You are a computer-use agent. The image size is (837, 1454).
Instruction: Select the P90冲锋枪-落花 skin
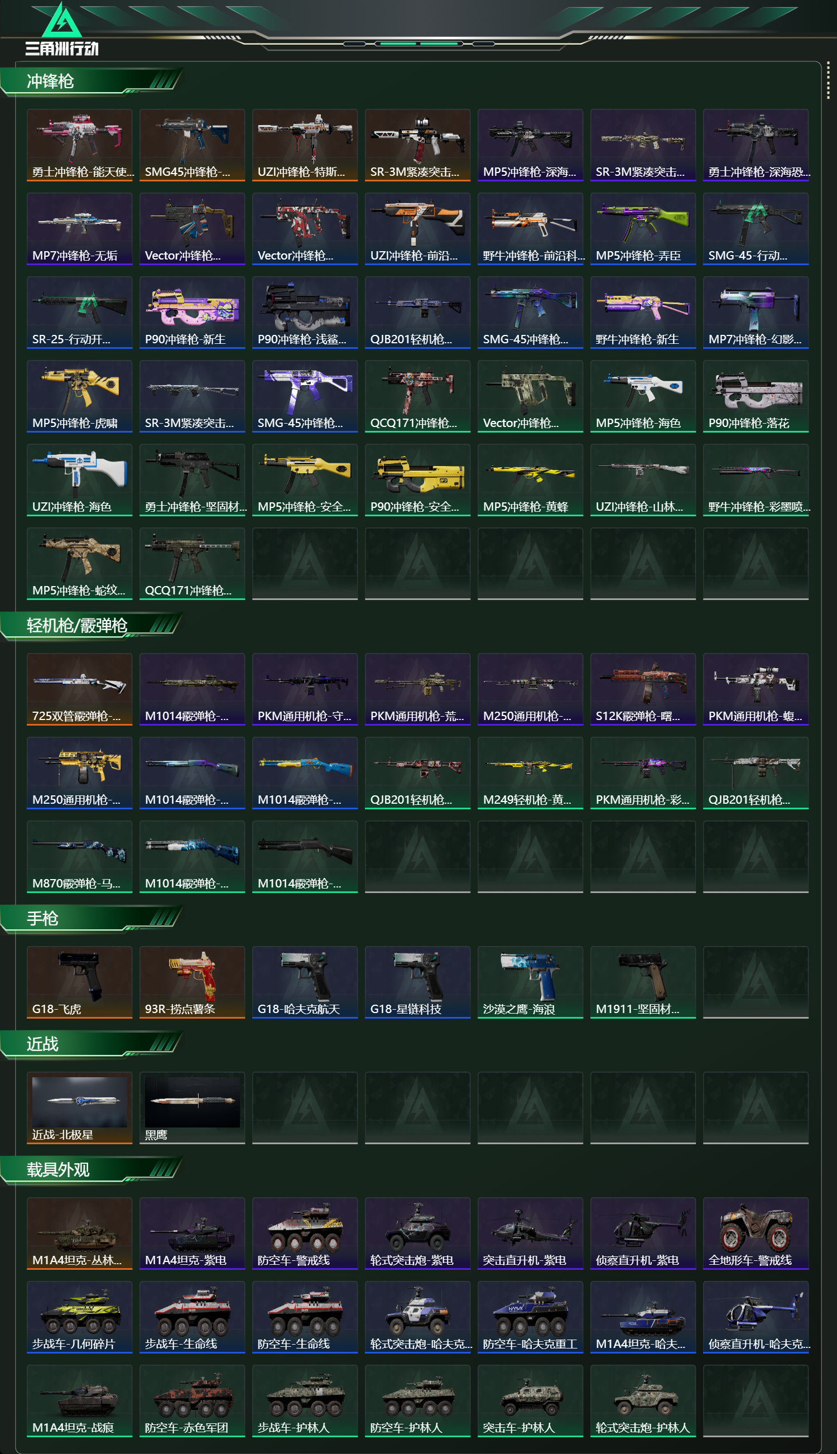[756, 396]
